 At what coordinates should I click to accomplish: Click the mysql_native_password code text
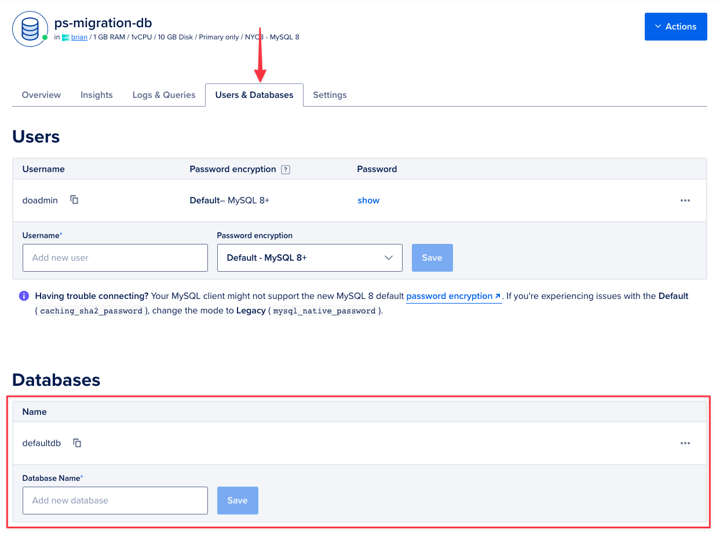coord(324,311)
